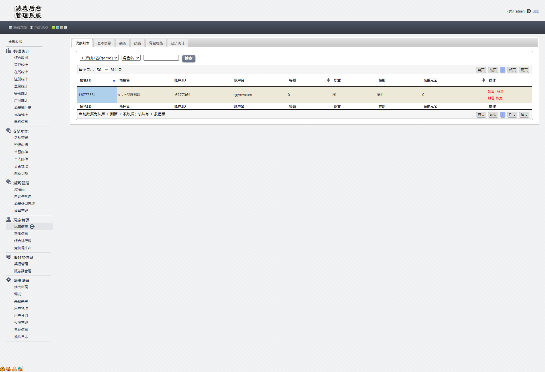Open the 功能地图 function map grid icon

(x=31, y=28)
